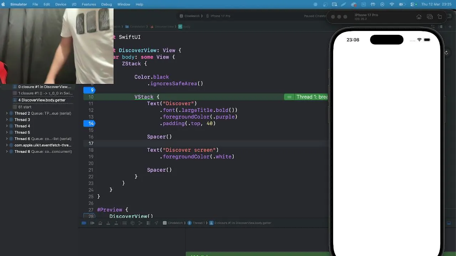The height and width of the screenshot is (256, 456).
Task: Take a Simulator screenshot with camera icon
Action: [x=430, y=17]
